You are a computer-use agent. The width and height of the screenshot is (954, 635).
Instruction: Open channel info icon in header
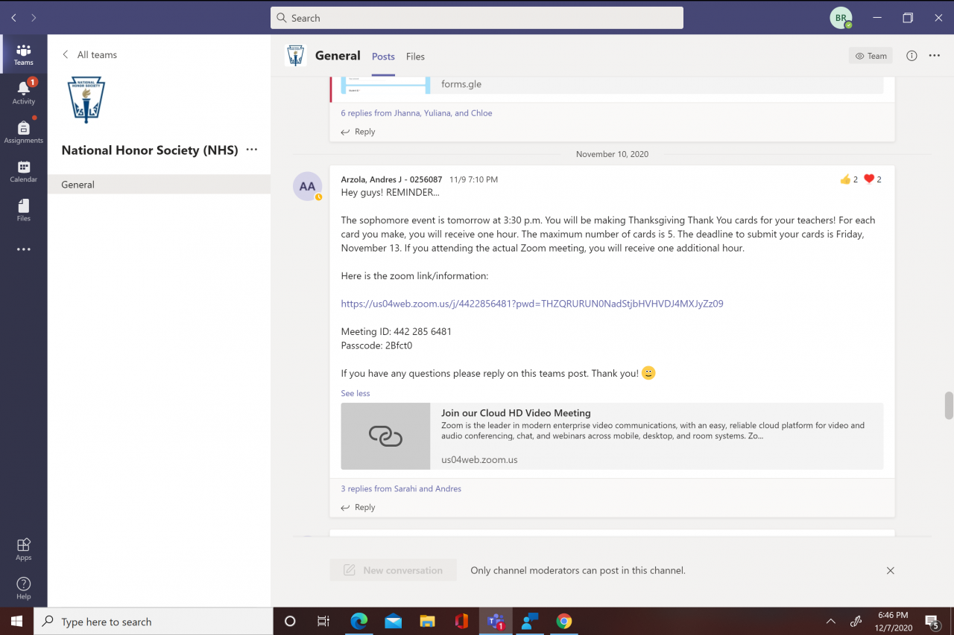coord(912,56)
